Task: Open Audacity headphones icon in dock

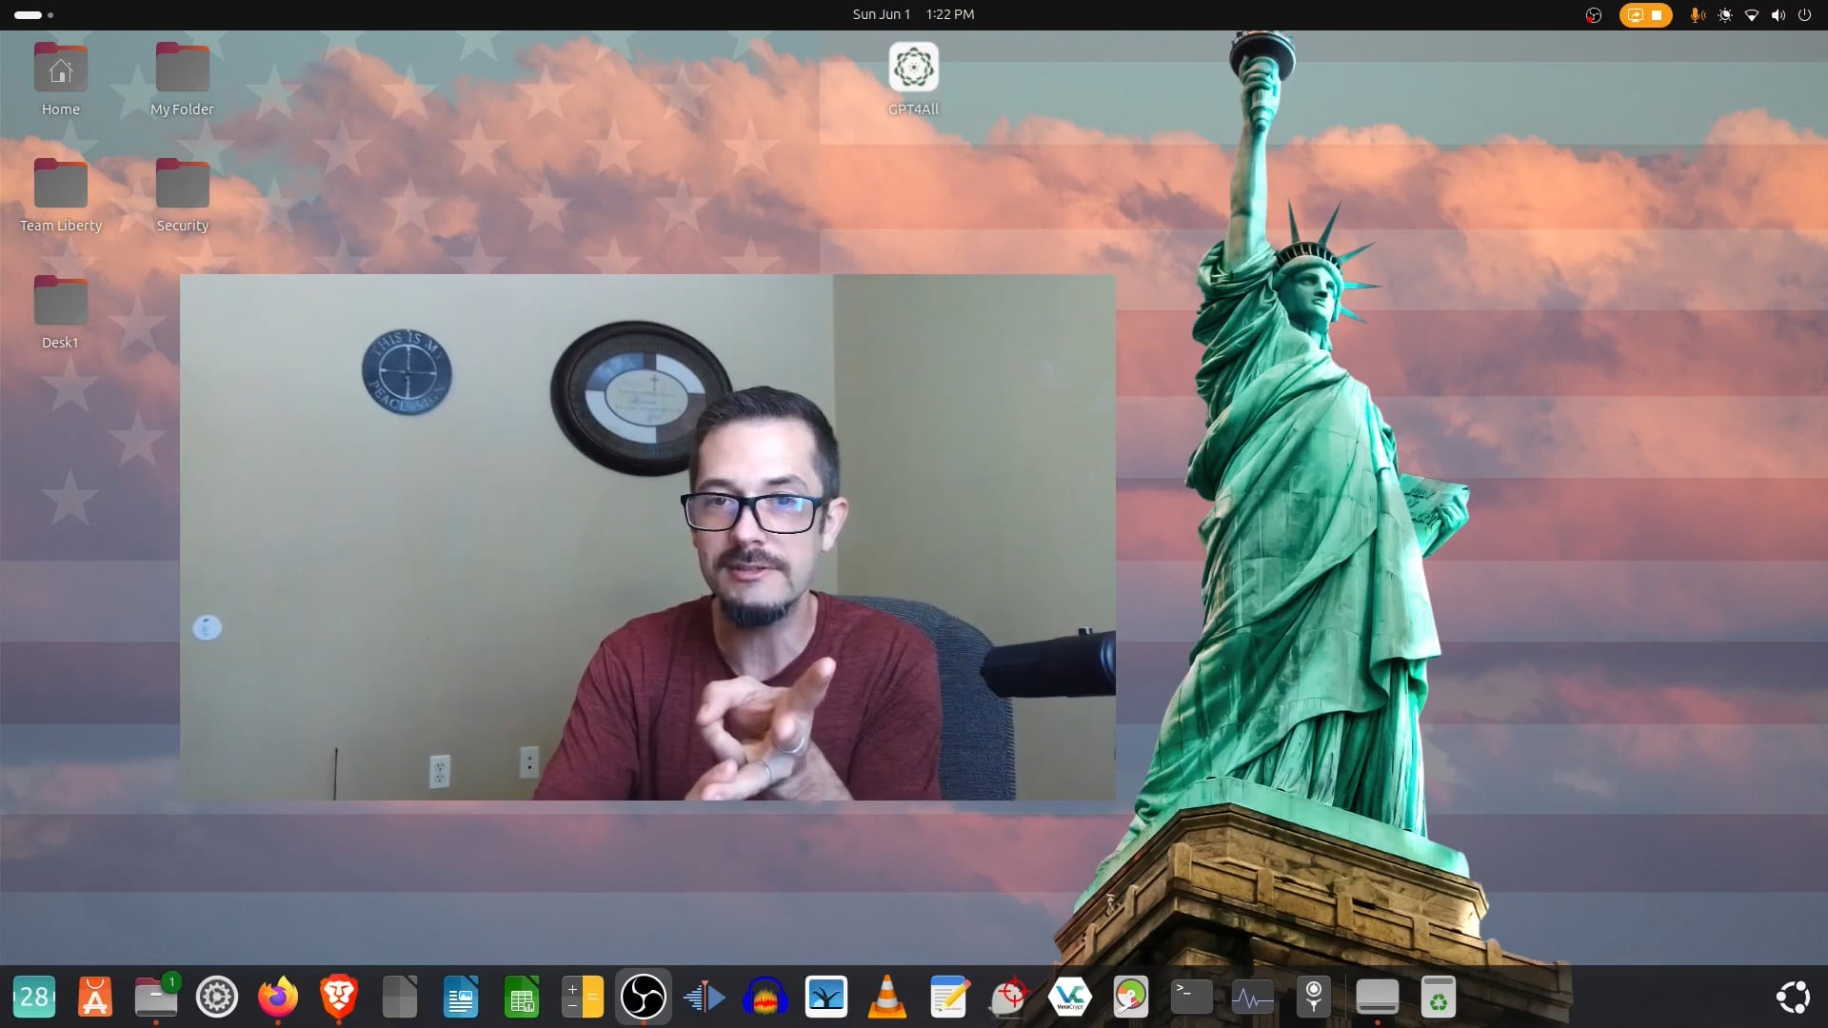Action: 765,998
